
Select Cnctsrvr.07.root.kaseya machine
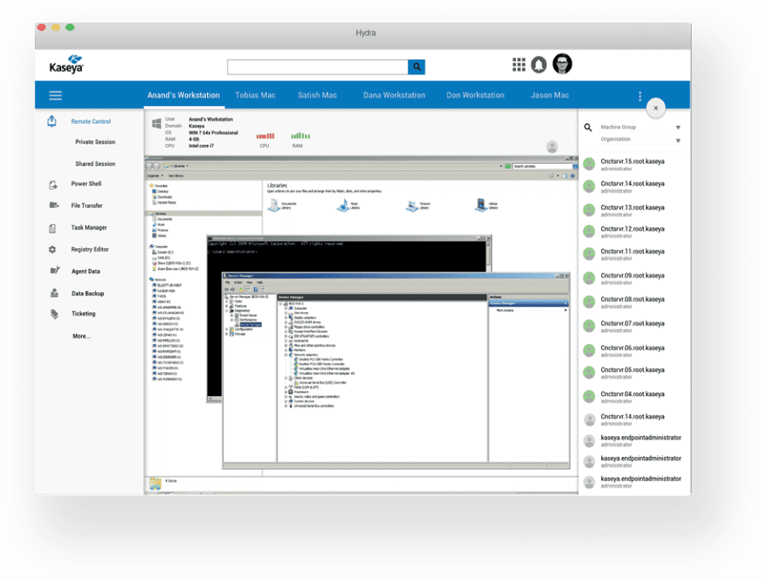[x=632, y=326]
